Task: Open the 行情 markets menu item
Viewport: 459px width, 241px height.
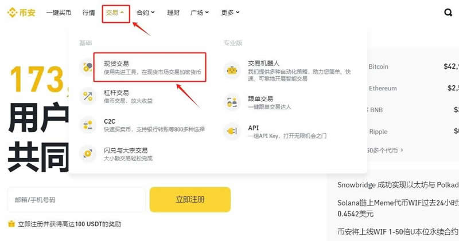Action: 89,13
